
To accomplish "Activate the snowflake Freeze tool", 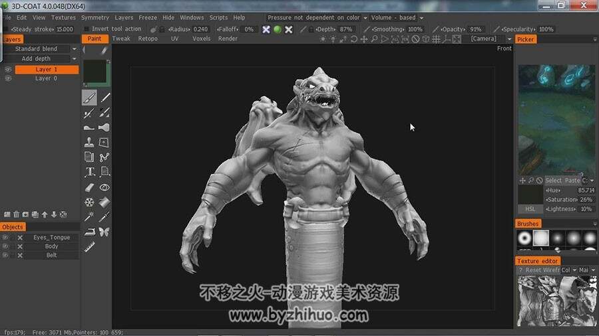I will tap(89, 202).
